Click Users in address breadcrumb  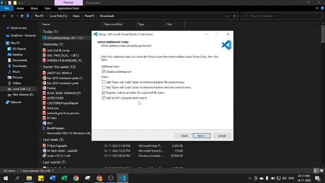click(x=76, y=16)
